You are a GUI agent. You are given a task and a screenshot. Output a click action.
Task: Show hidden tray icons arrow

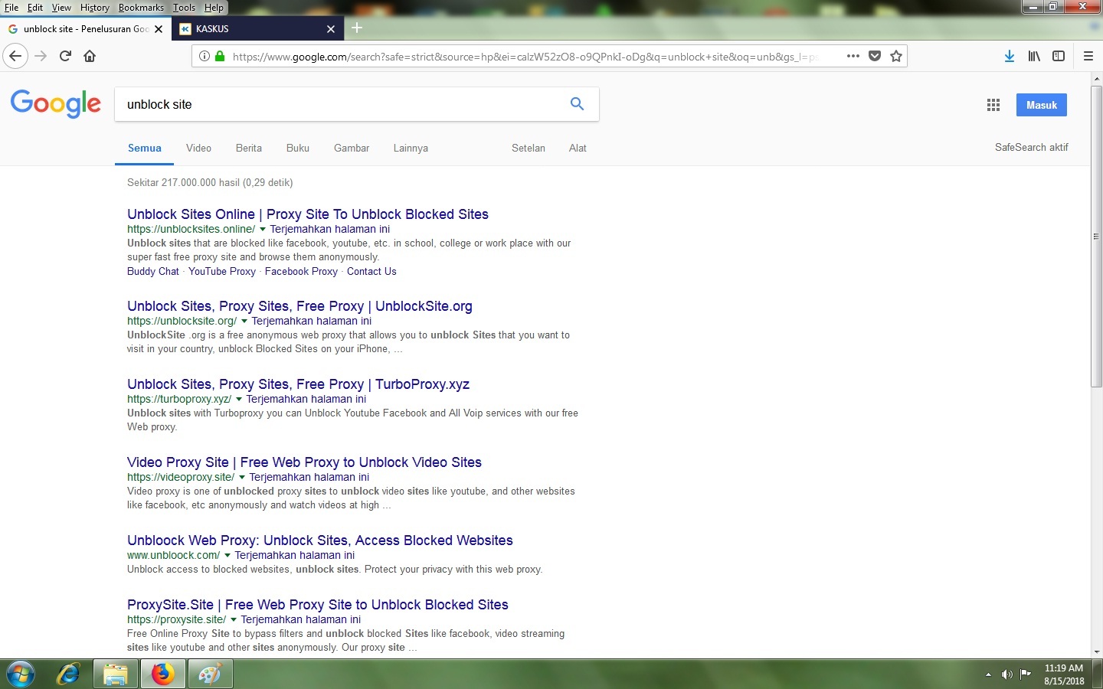(x=988, y=674)
